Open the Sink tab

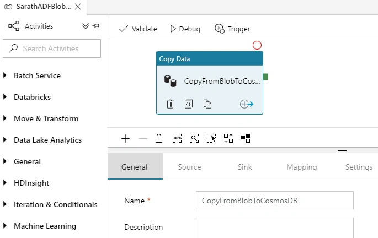click(x=244, y=167)
